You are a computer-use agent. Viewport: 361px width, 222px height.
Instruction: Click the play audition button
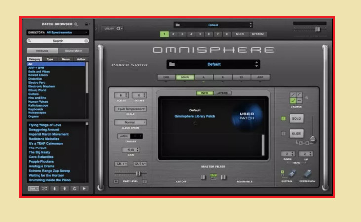pos(84,188)
